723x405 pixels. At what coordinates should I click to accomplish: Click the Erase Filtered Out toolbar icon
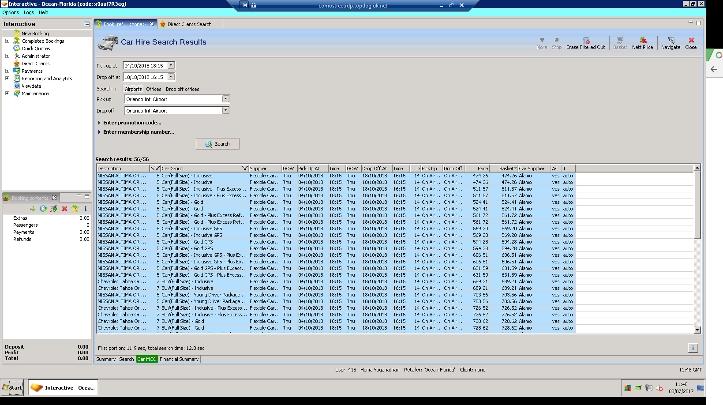coord(586,40)
